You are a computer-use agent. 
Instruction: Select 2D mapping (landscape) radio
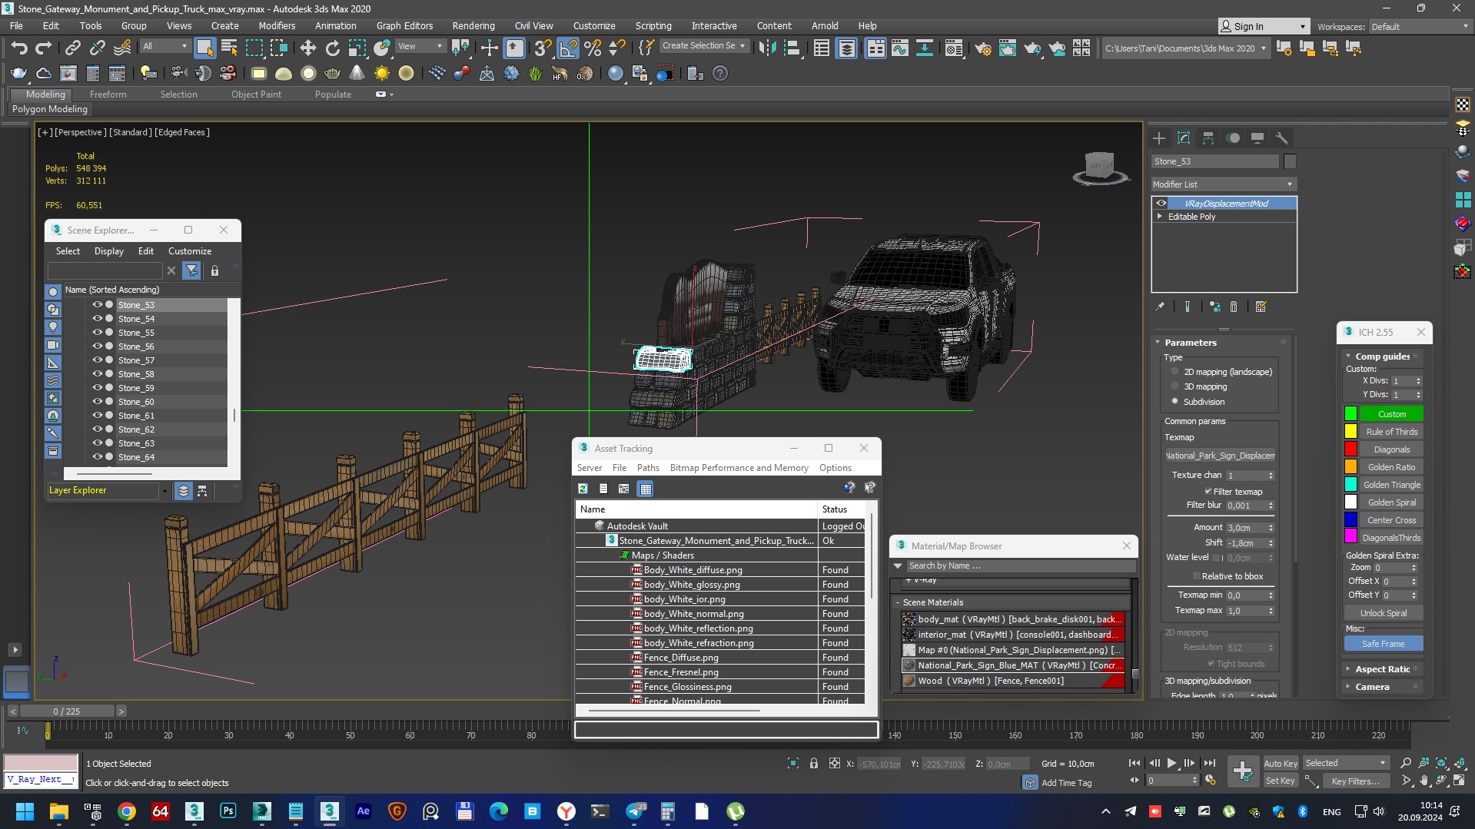coord(1174,372)
